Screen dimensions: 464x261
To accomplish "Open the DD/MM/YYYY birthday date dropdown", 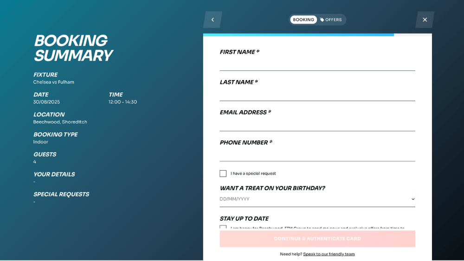I will (x=317, y=199).
